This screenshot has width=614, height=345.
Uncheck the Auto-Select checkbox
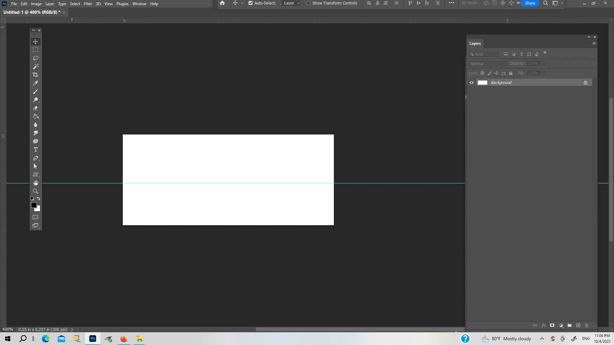tap(250, 3)
